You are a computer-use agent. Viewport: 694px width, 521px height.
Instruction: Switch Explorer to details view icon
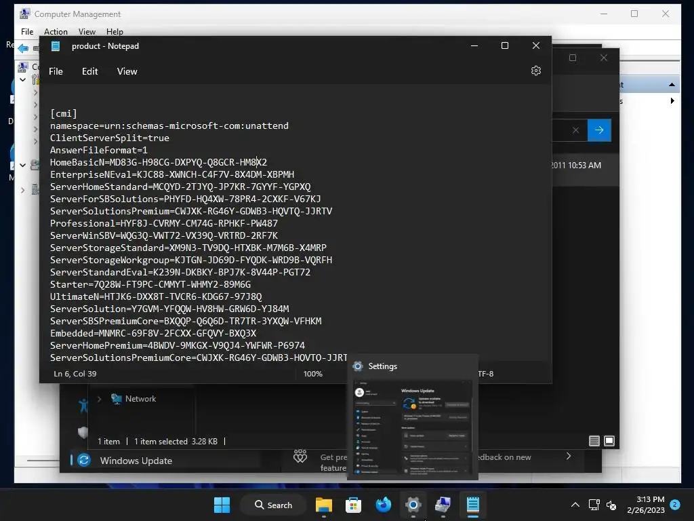(x=594, y=441)
